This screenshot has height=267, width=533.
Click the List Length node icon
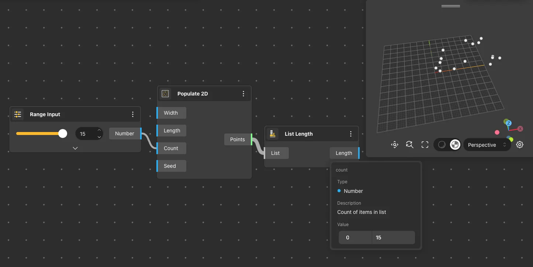[273, 134]
